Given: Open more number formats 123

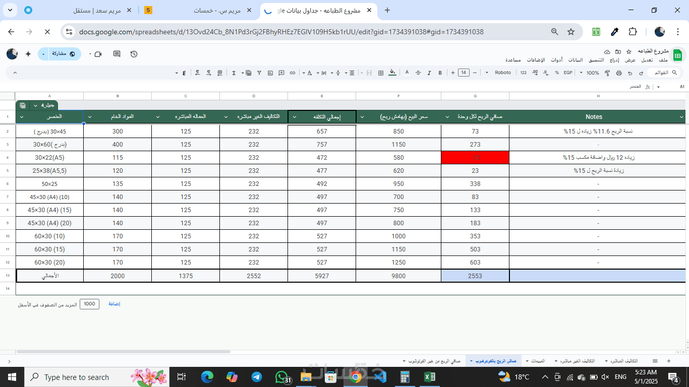Looking at the screenshot, I should (524, 73).
